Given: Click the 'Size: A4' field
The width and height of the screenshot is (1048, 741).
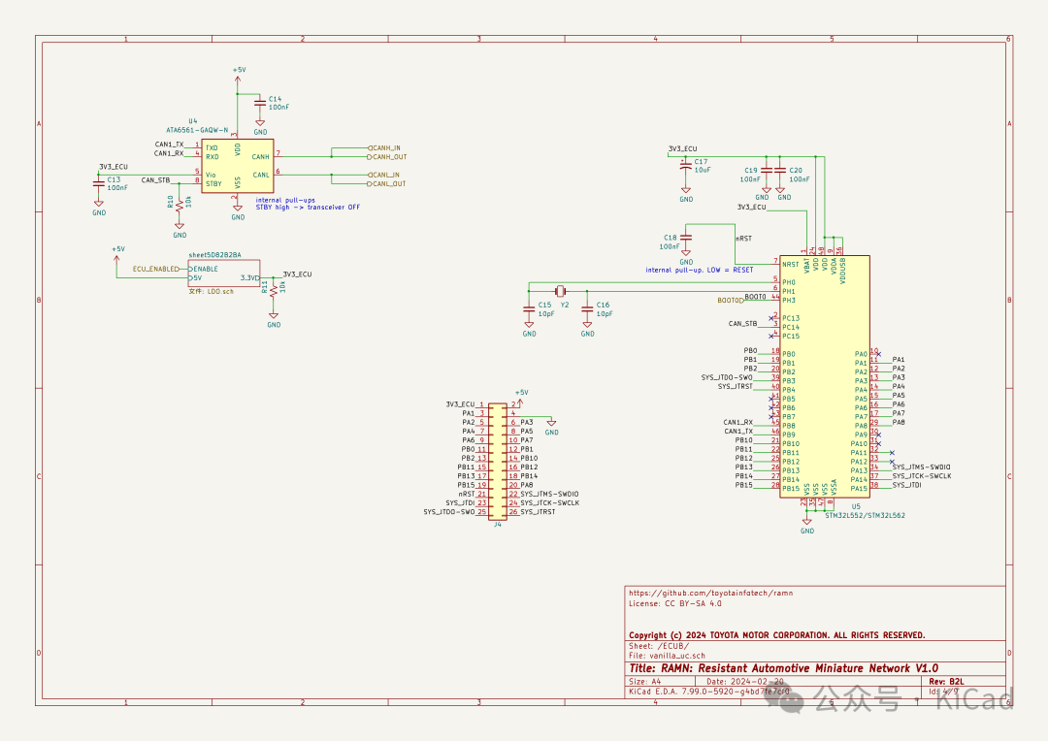Looking at the screenshot, I should coord(645,682).
